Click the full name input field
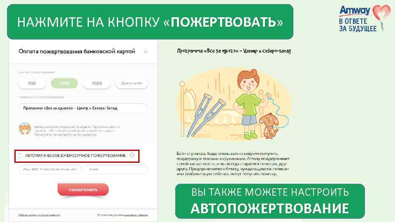The width and height of the screenshot is (395, 222). click(x=50, y=169)
